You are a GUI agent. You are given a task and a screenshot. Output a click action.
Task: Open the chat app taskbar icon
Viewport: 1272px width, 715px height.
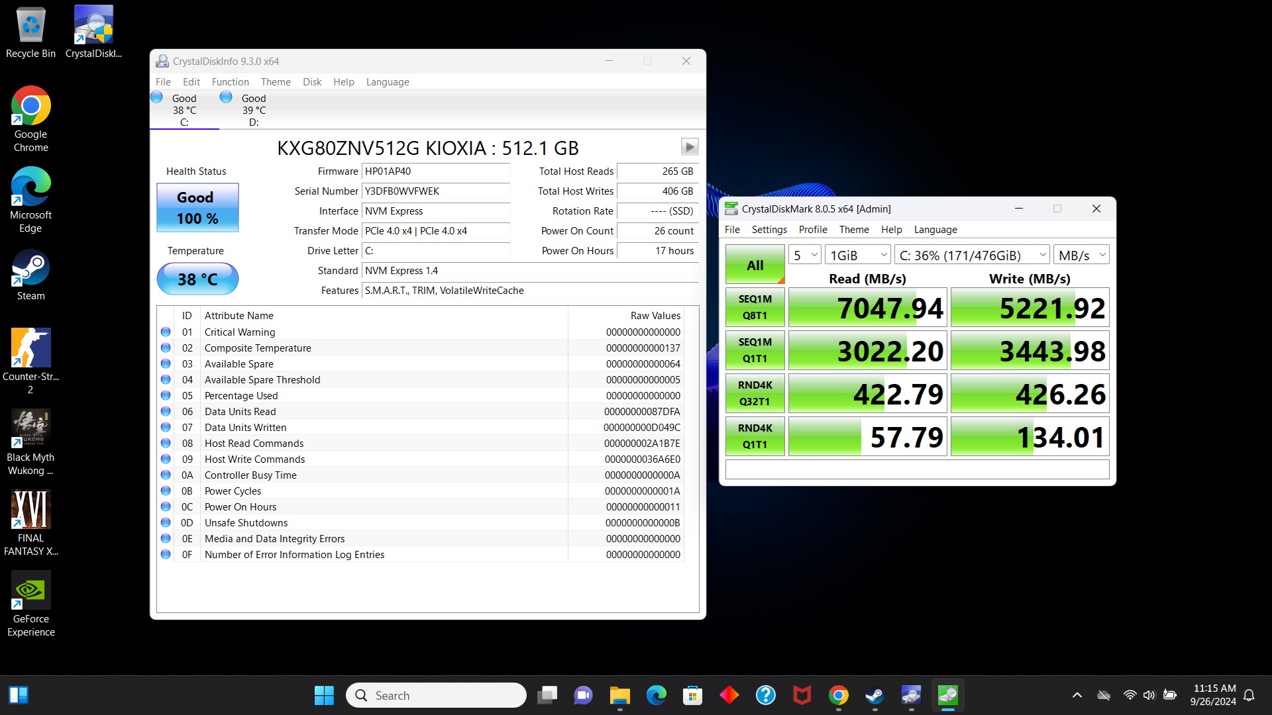[583, 695]
